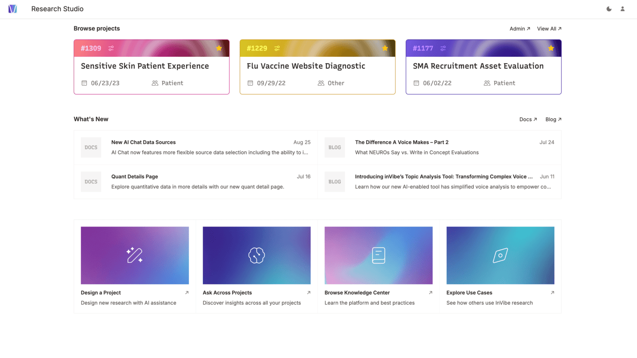
Task: Click the Patient audience icon on SMA card
Action: tap(486, 83)
